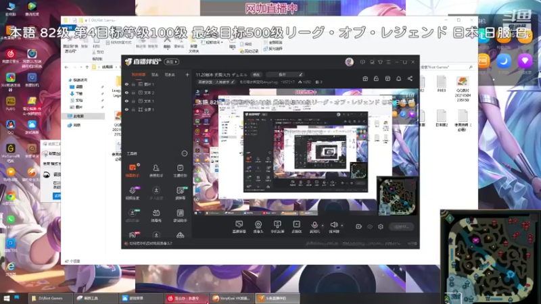Click Explorer up directory arrow
Viewport: 541px width, 304px height.
pos(87,67)
